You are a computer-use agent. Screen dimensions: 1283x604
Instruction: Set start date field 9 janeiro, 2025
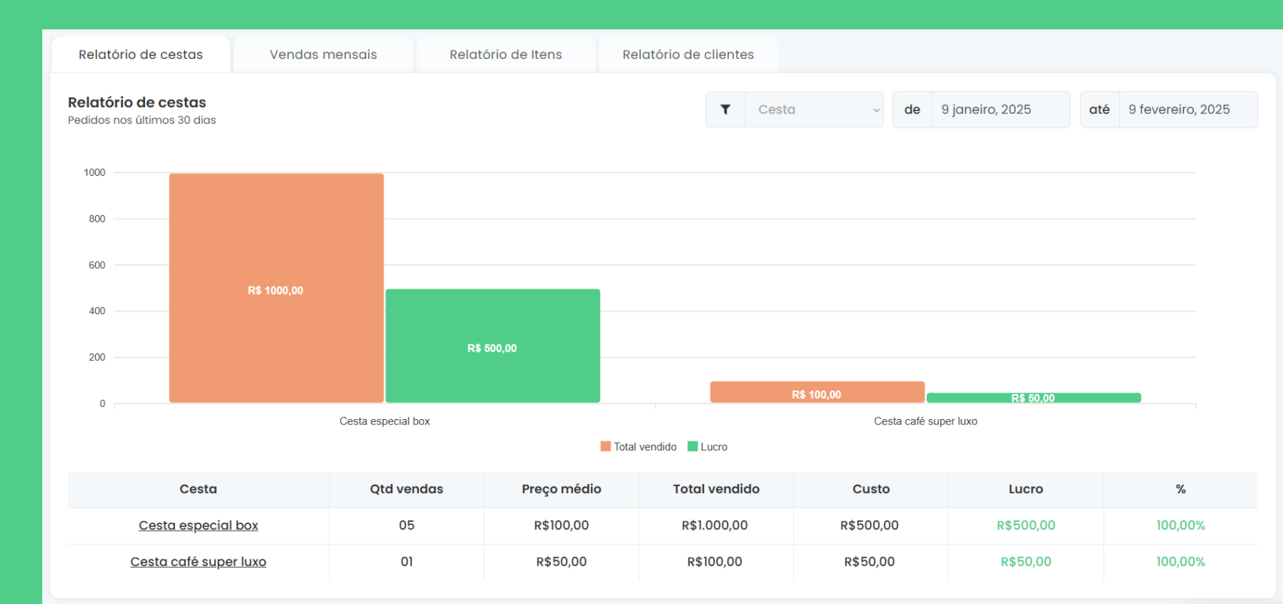pos(999,109)
